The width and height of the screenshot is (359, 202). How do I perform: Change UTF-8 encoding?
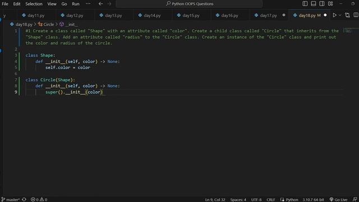[x=256, y=200]
